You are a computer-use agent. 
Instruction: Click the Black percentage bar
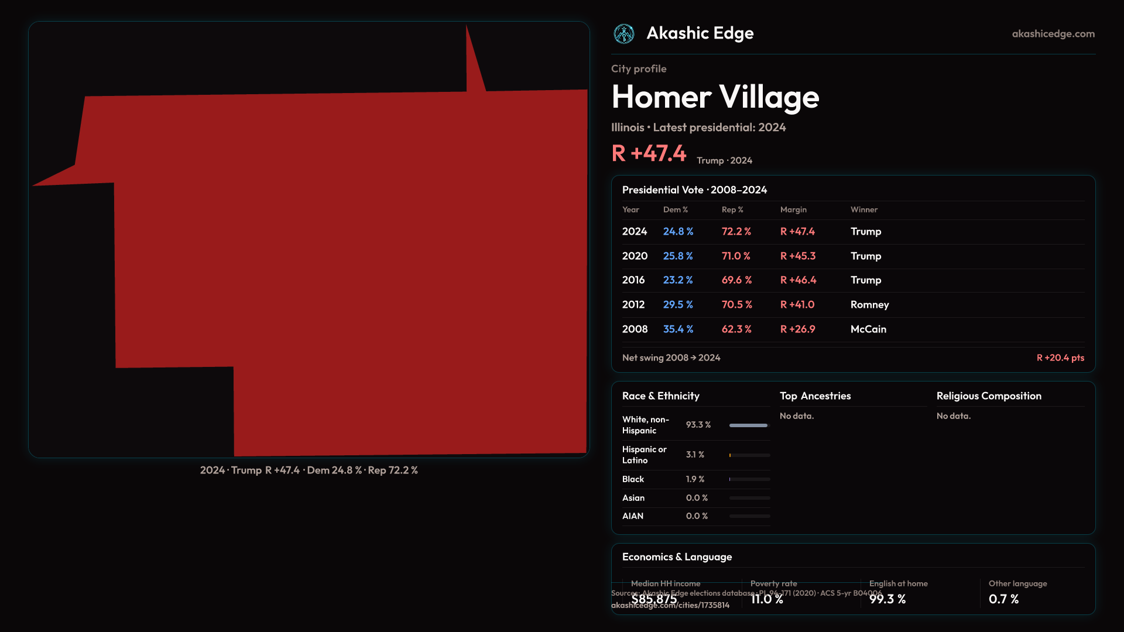pyautogui.click(x=749, y=479)
